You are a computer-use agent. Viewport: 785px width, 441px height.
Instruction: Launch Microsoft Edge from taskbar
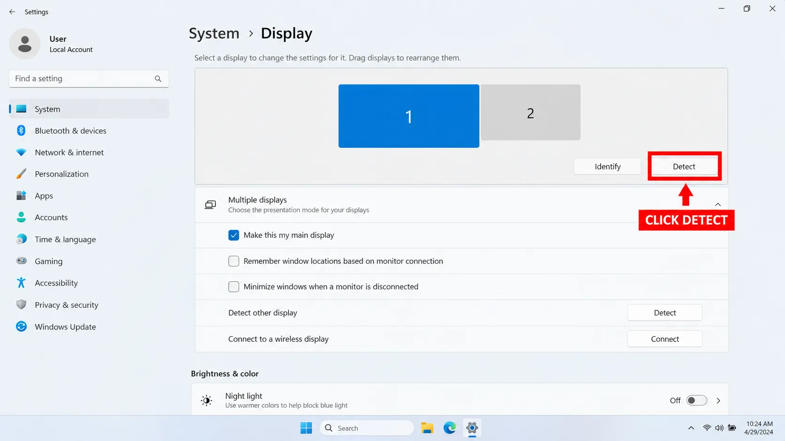pos(450,428)
